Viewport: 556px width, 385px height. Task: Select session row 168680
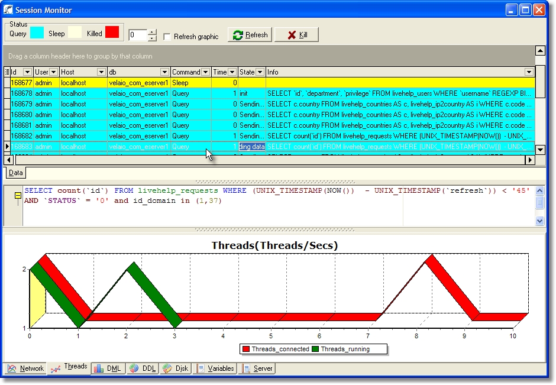270,115
